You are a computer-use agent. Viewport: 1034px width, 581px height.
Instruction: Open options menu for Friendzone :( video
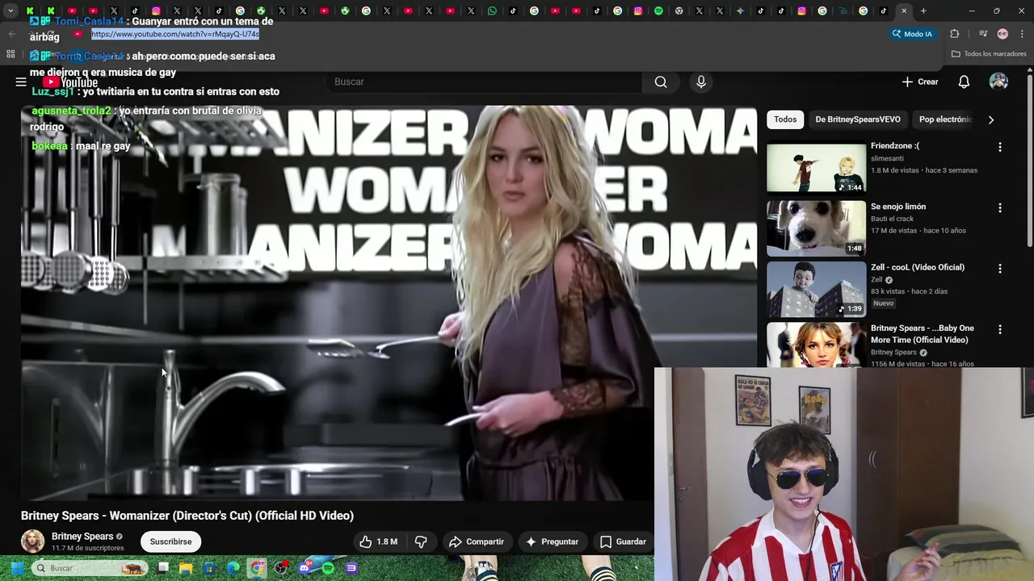point(1000,147)
